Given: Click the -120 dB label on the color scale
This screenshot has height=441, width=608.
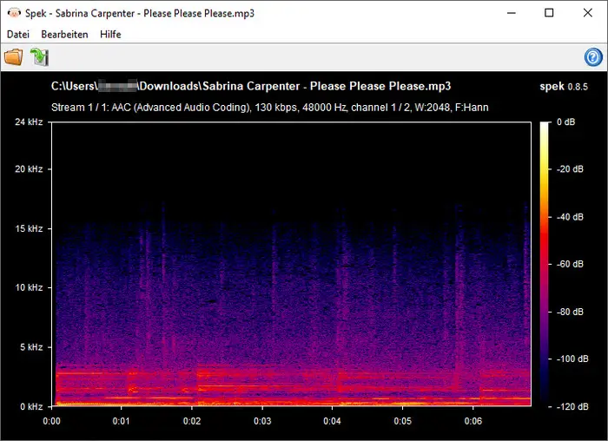Looking at the screenshot, I should (572, 406).
